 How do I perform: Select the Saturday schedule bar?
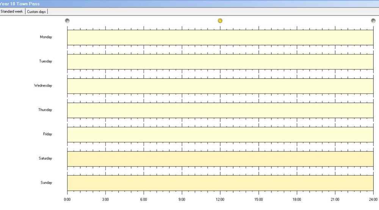pyautogui.click(x=220, y=159)
